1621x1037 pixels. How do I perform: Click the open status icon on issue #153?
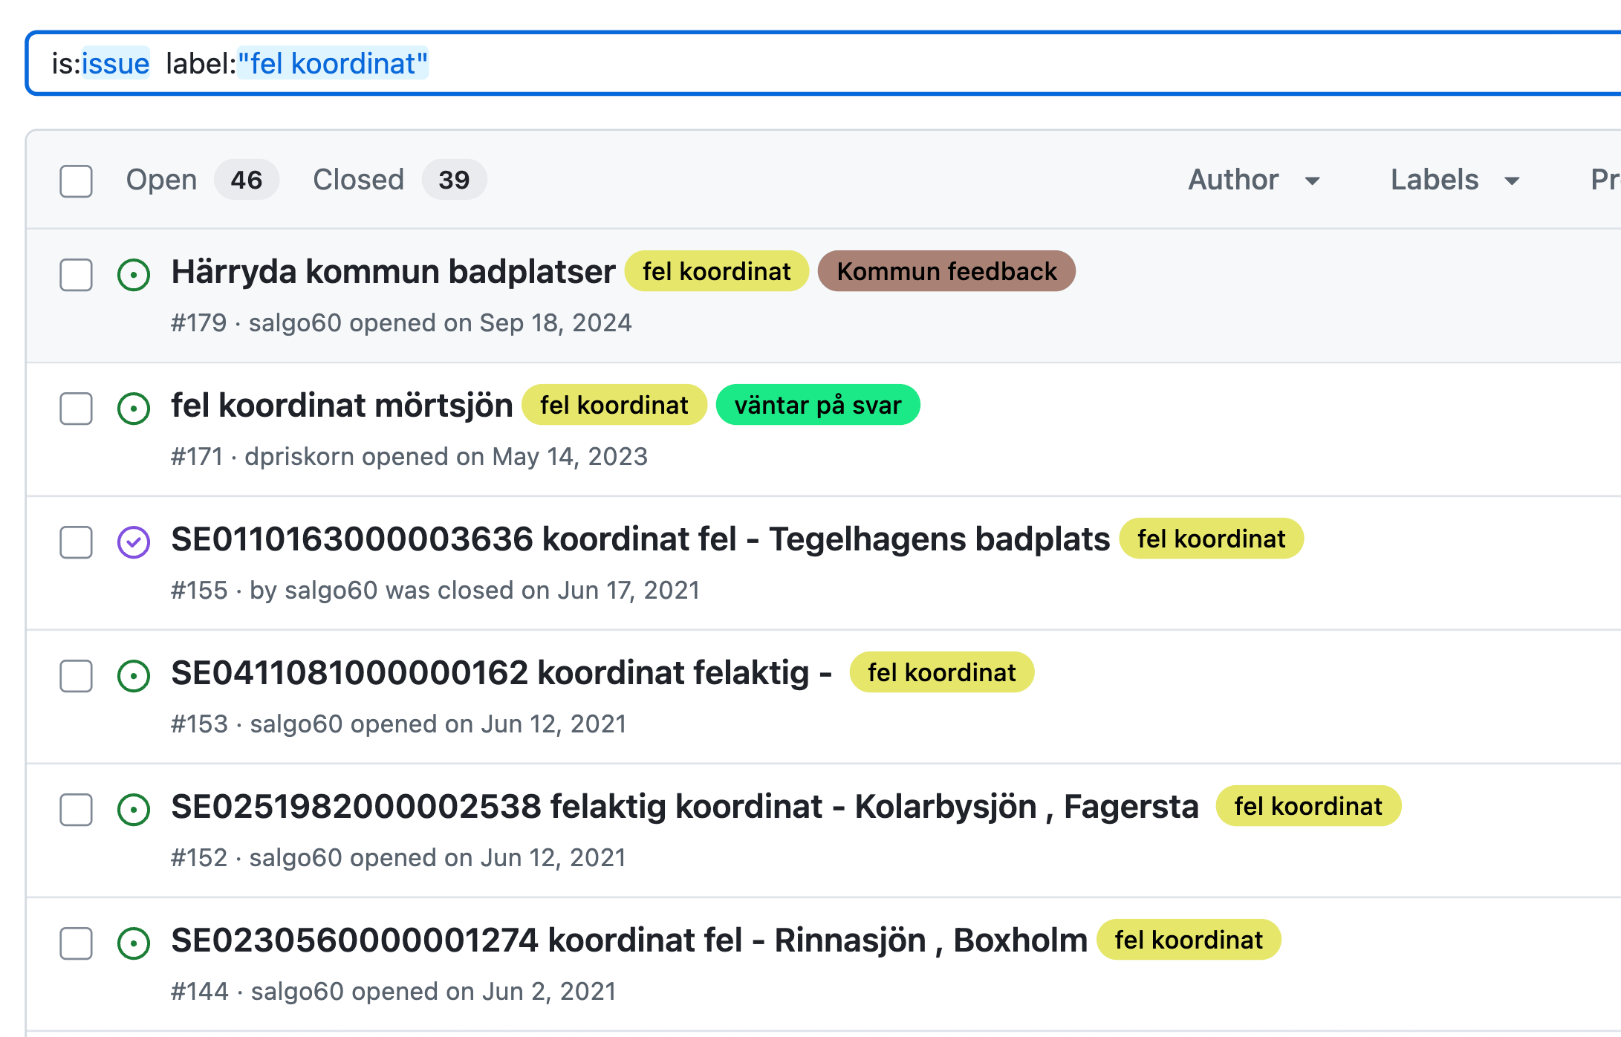134,676
